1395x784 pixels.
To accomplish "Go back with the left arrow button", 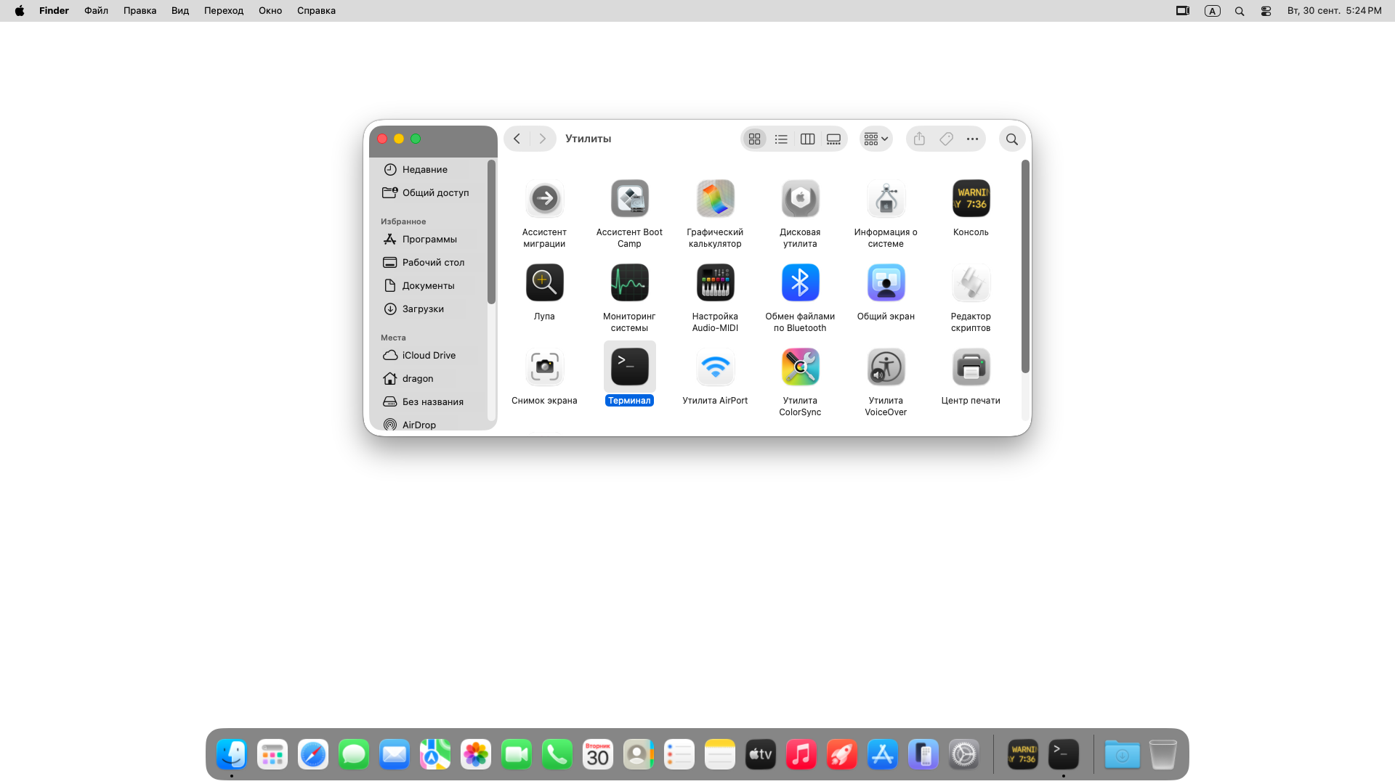I will [x=517, y=139].
